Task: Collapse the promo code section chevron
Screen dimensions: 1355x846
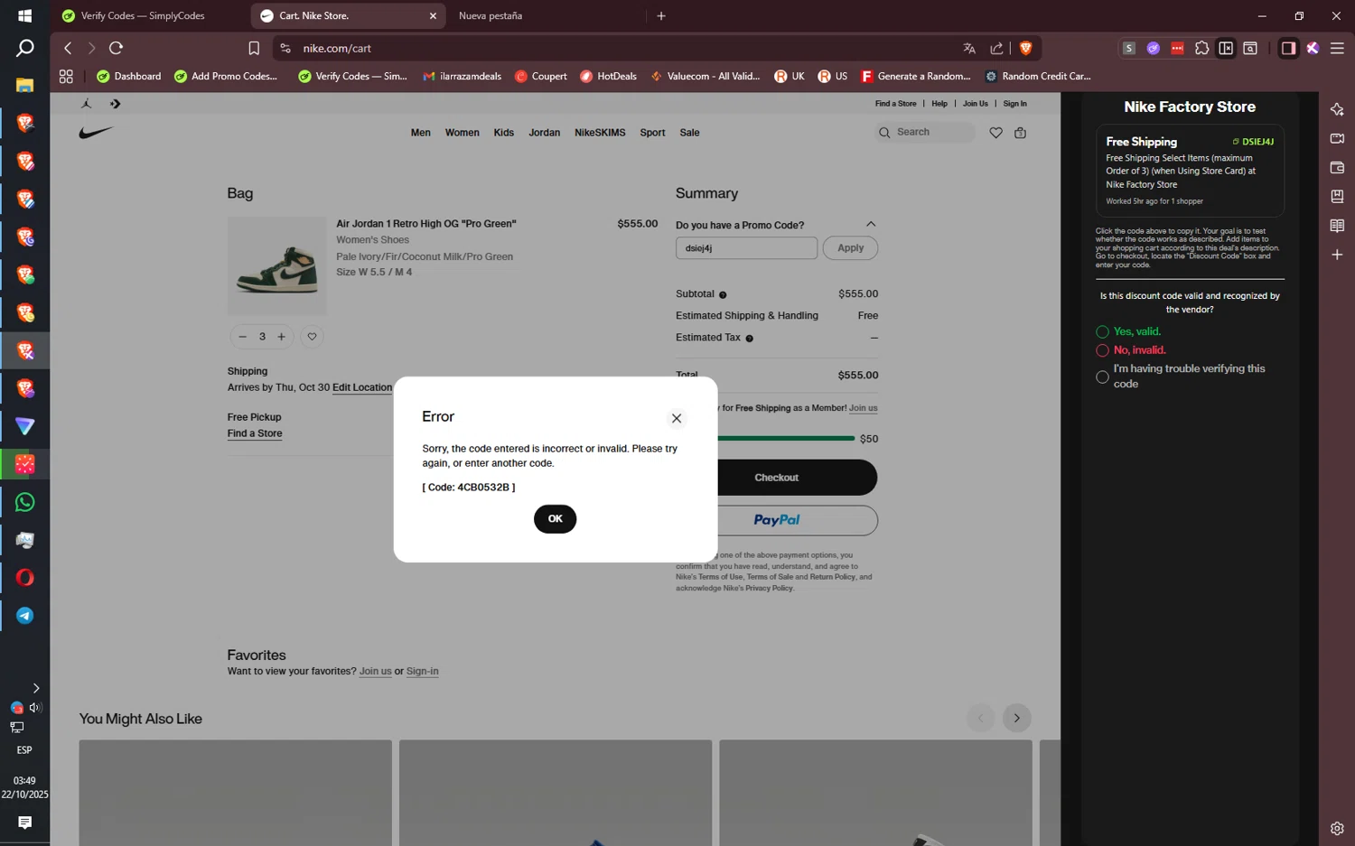Action: (x=871, y=224)
